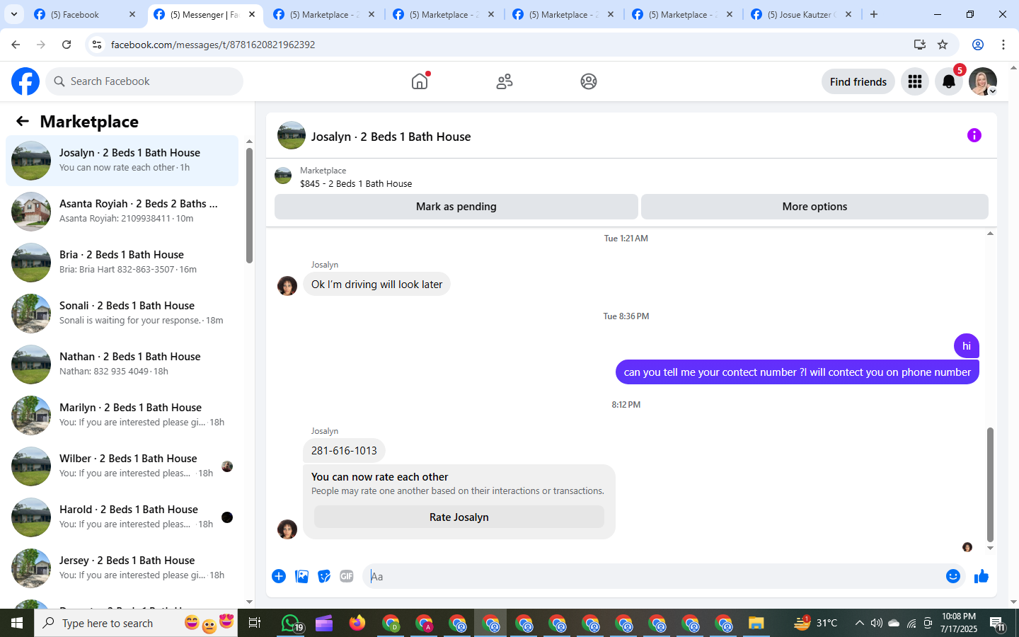Click the $845 - 2 Beds 1 Bath House listing

coord(356,183)
